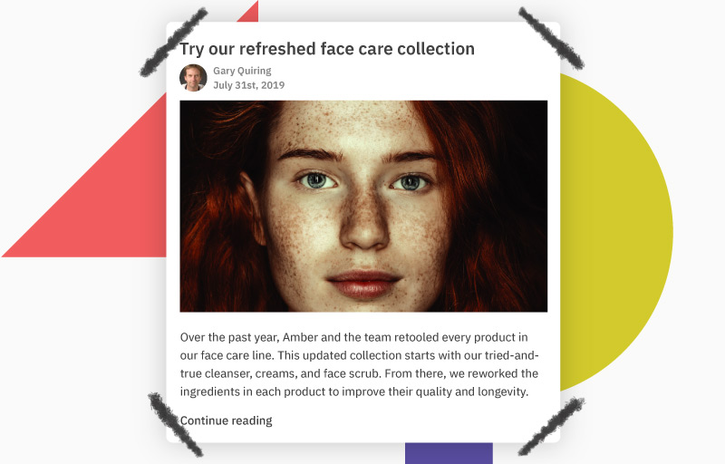Click the top-right charcoal tape stroke
Viewport: 725px width, 464px height.
pyautogui.click(x=551, y=38)
